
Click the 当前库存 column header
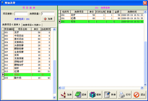(x=46, y=29)
